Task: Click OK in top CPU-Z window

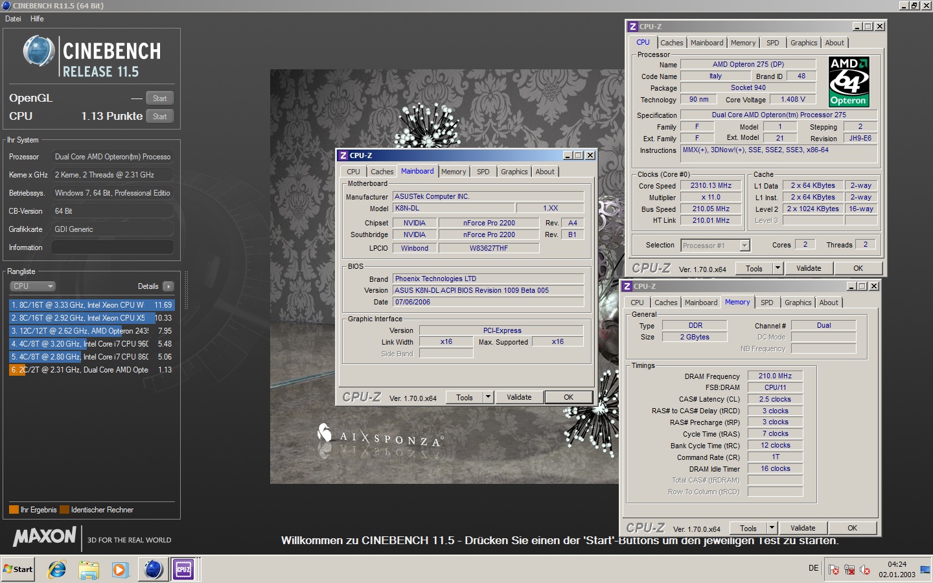Action: click(x=858, y=269)
